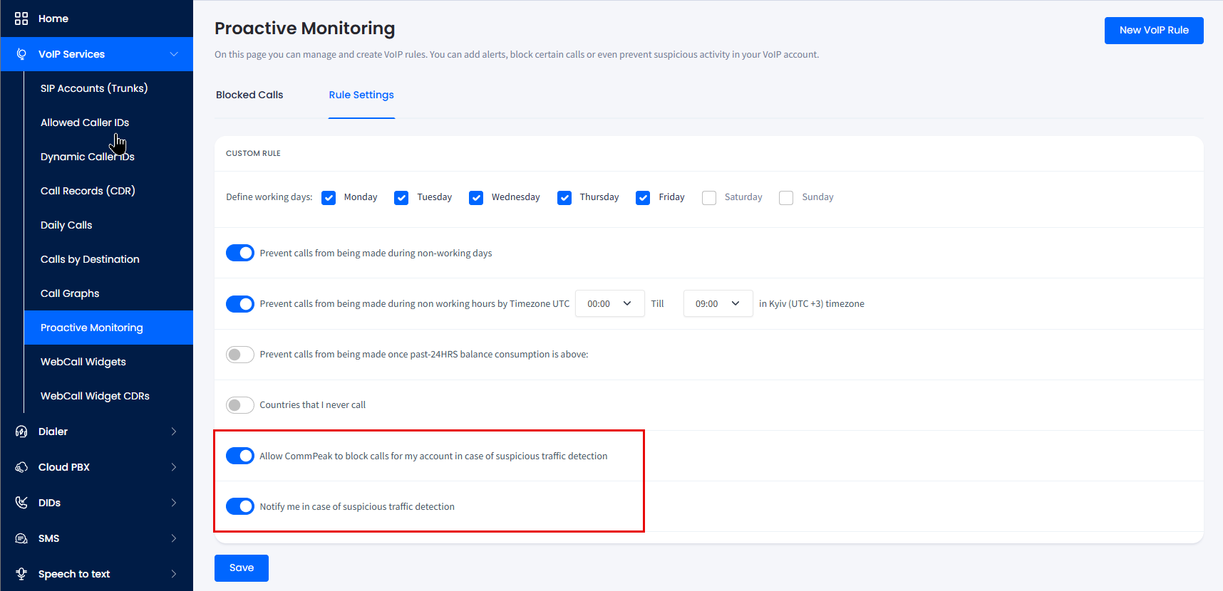Click the Cloud PBX icon
The image size is (1223, 591).
coord(21,467)
